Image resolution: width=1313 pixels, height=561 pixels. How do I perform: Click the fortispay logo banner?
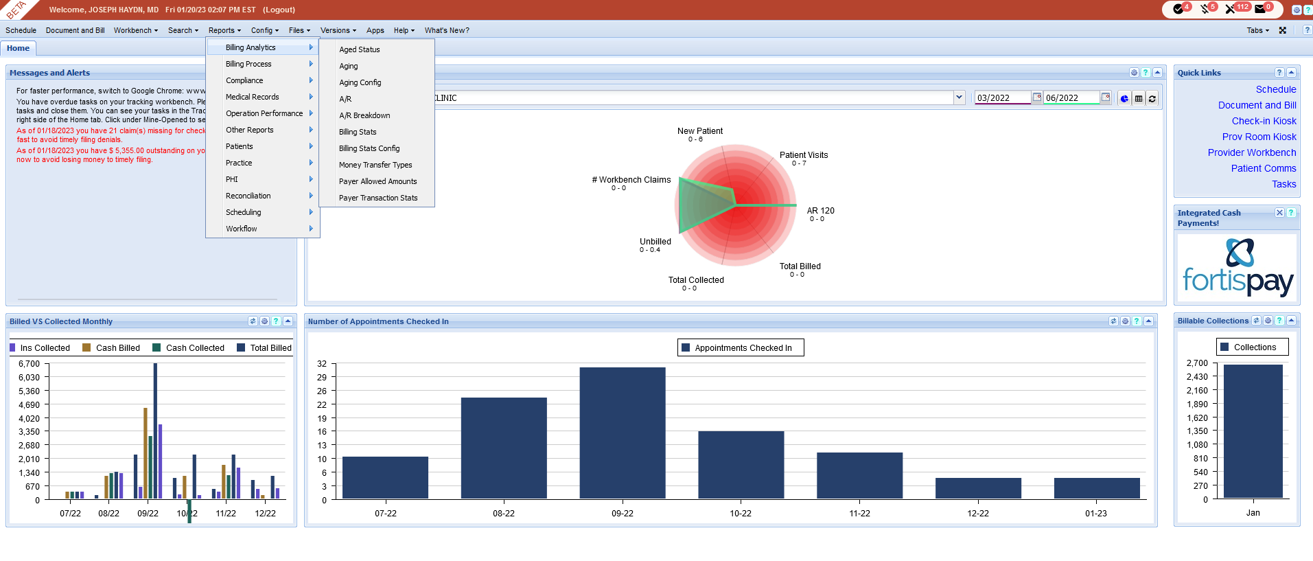click(x=1238, y=268)
